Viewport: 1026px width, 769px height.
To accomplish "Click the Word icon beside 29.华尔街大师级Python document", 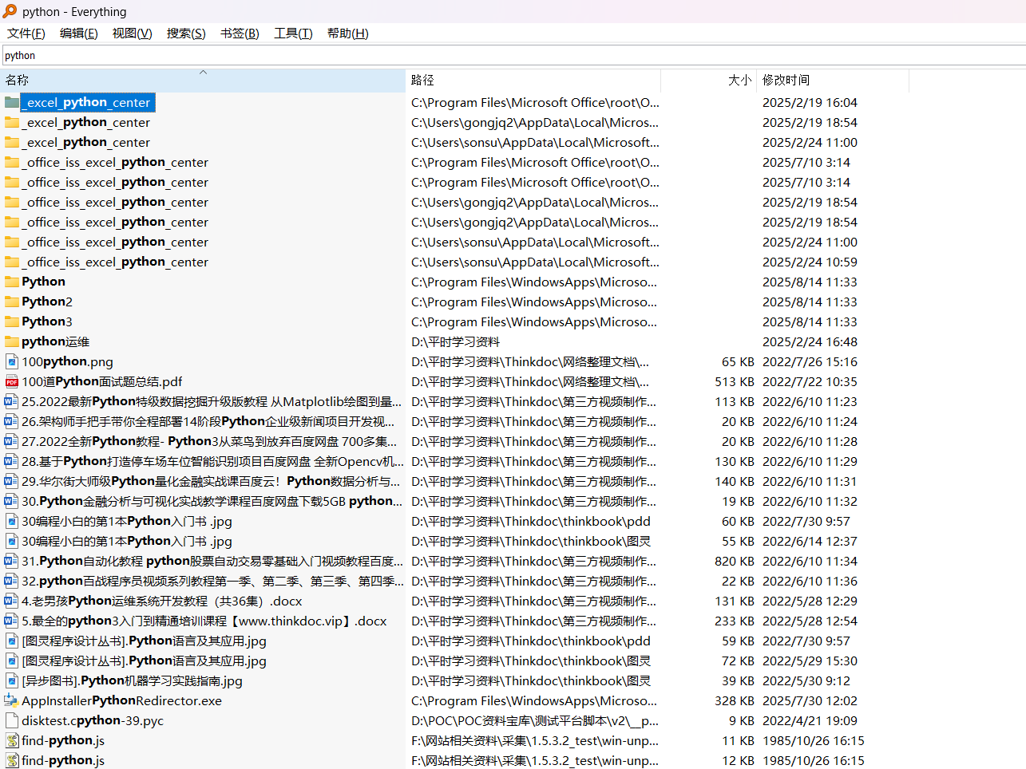I will (x=11, y=481).
